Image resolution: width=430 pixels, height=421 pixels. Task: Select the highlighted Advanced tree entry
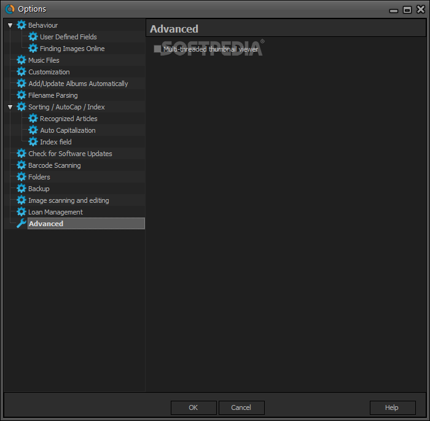coord(86,224)
